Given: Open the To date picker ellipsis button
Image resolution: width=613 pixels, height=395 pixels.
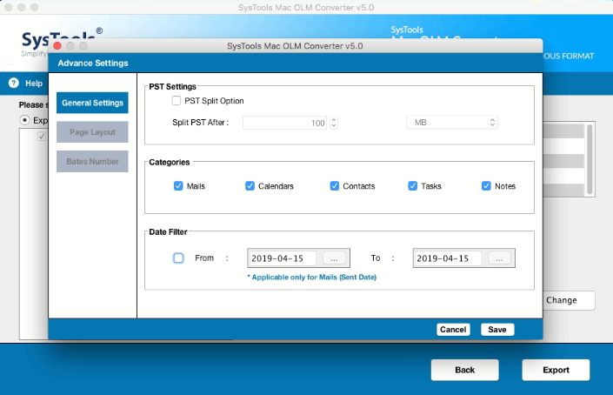Looking at the screenshot, I should [499, 258].
